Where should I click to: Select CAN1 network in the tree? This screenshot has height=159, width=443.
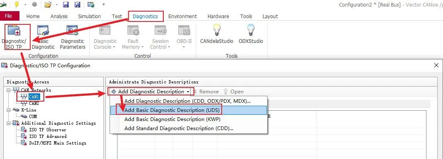pyautogui.click(x=34, y=97)
